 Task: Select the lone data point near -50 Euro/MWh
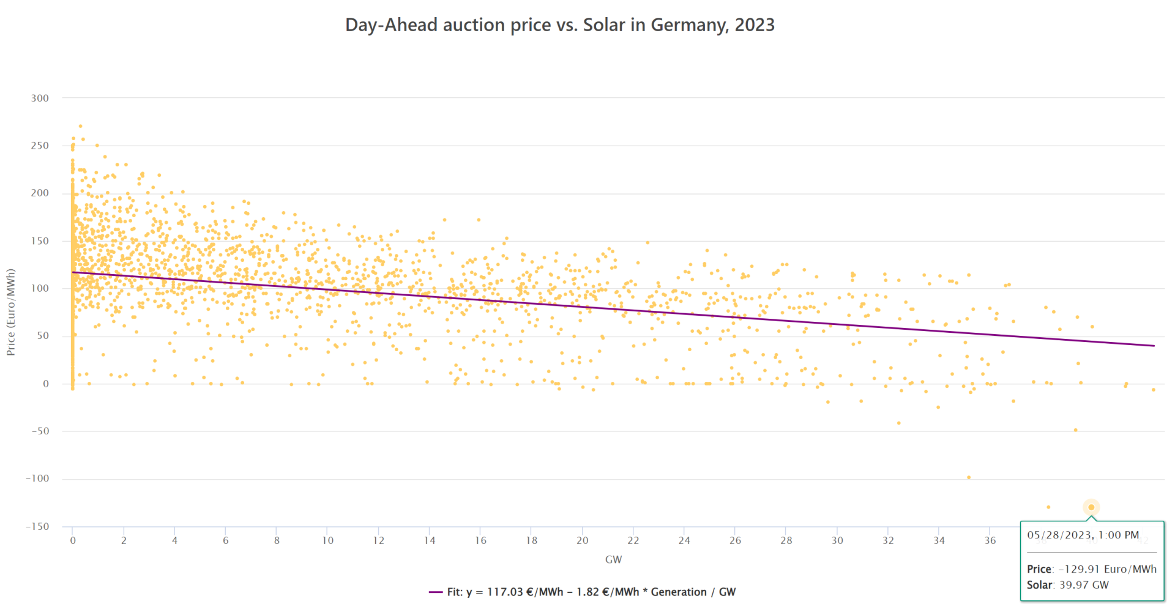1075,430
